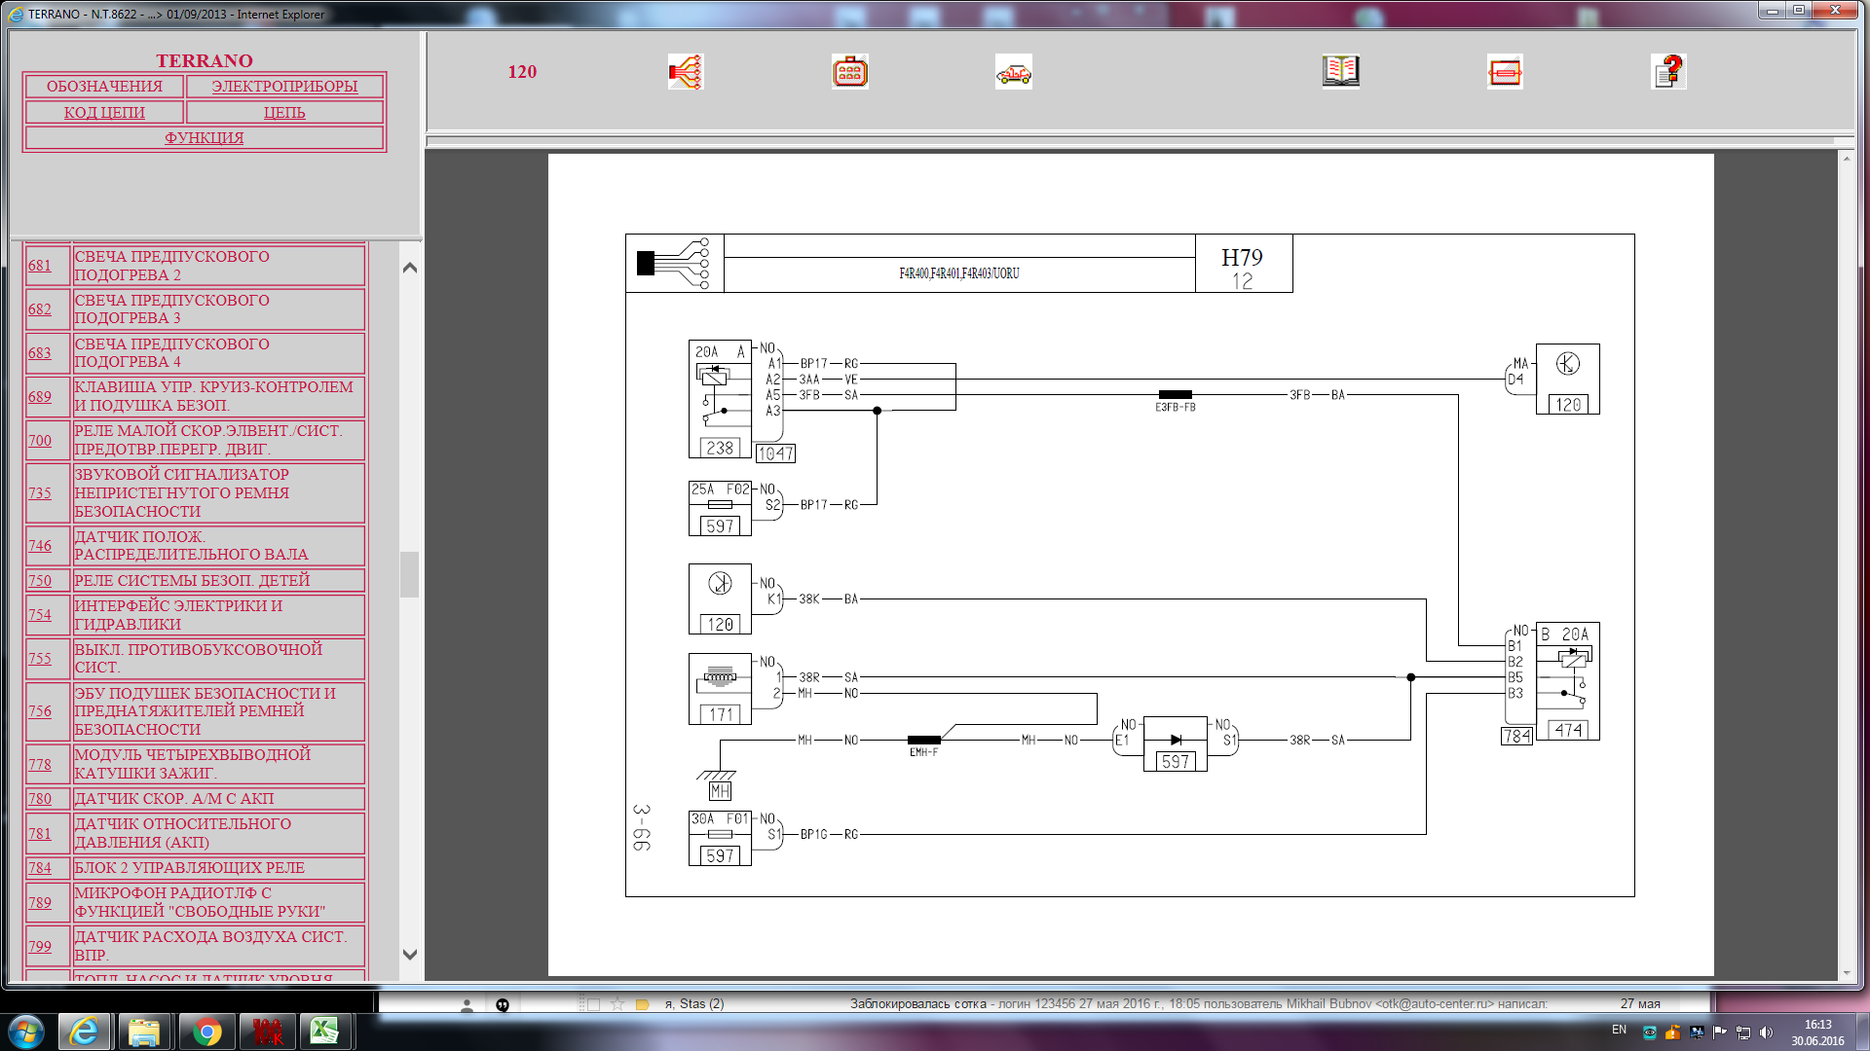This screenshot has width=1870, height=1051.
Task: Select the ЦЕПЬ tab
Action: [x=284, y=113]
